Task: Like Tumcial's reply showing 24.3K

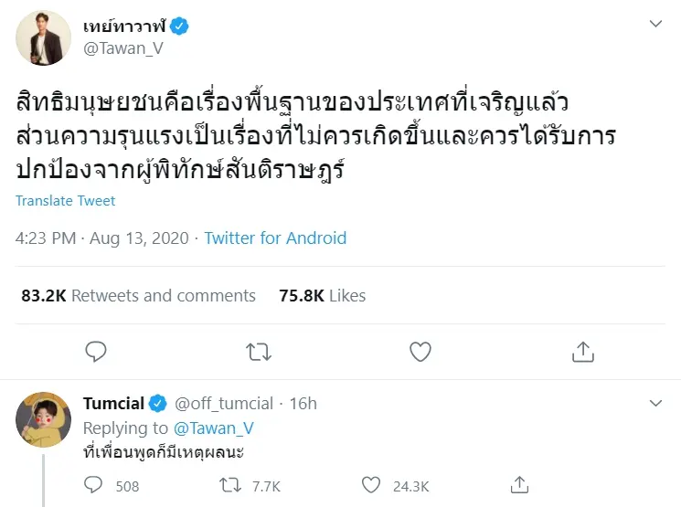Action: [371, 485]
